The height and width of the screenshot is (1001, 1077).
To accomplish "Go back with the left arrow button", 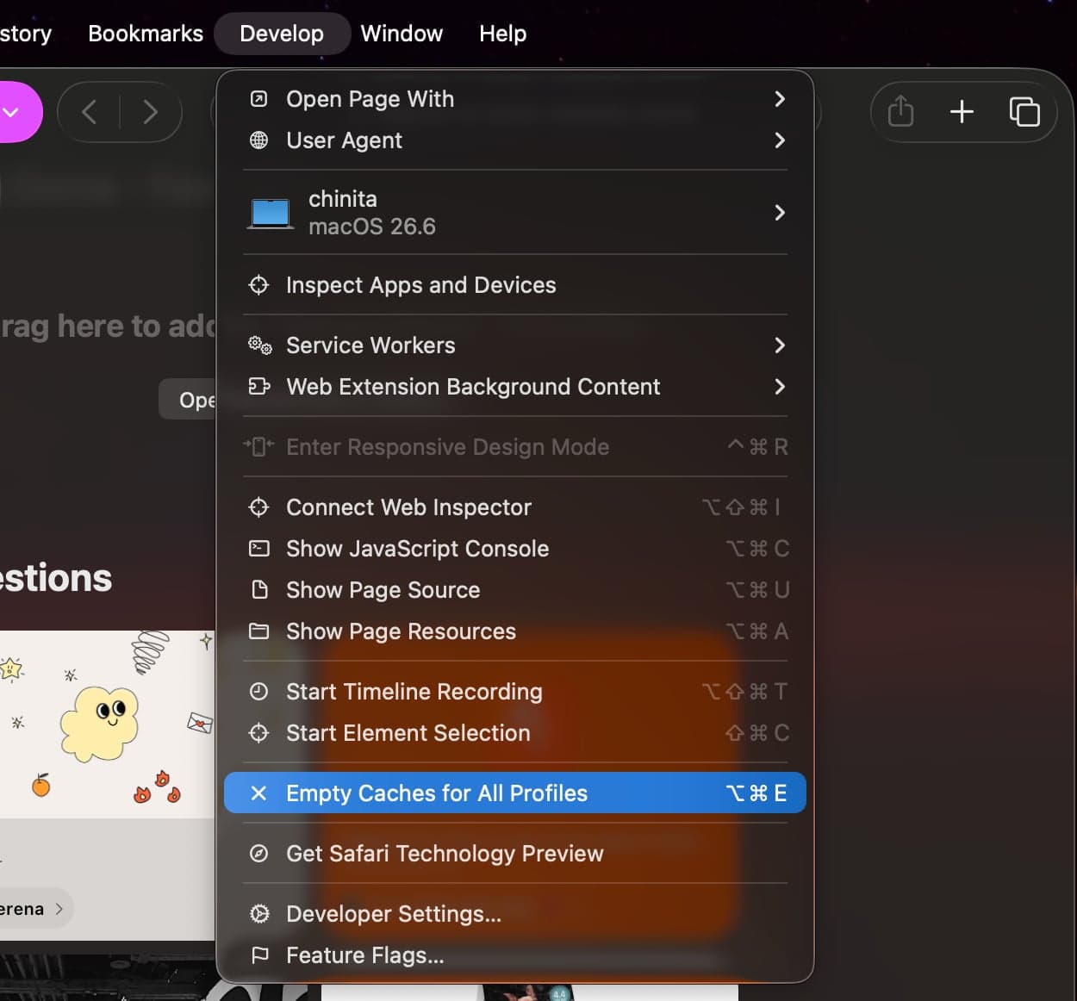I will click(89, 111).
